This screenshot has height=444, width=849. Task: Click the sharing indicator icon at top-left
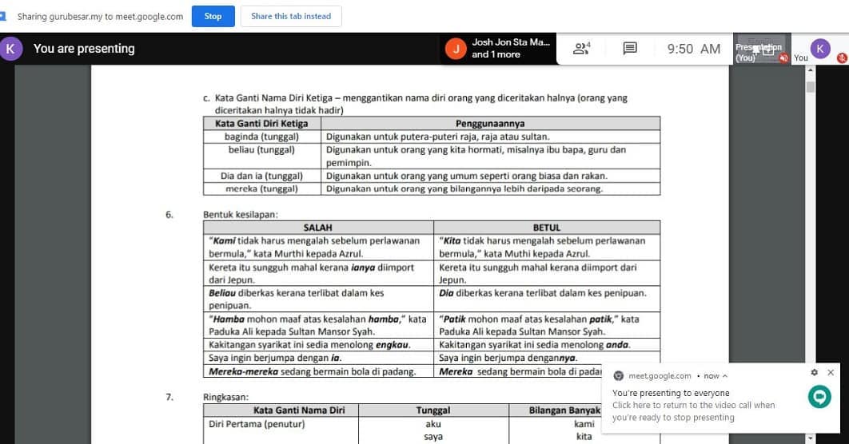coord(2,16)
